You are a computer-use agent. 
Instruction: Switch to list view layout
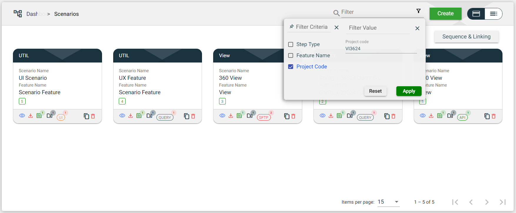tap(493, 14)
